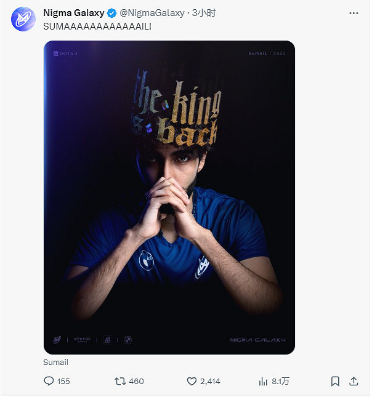Click the share upload arrow icon
This screenshot has height=397, width=372.
pyautogui.click(x=354, y=381)
